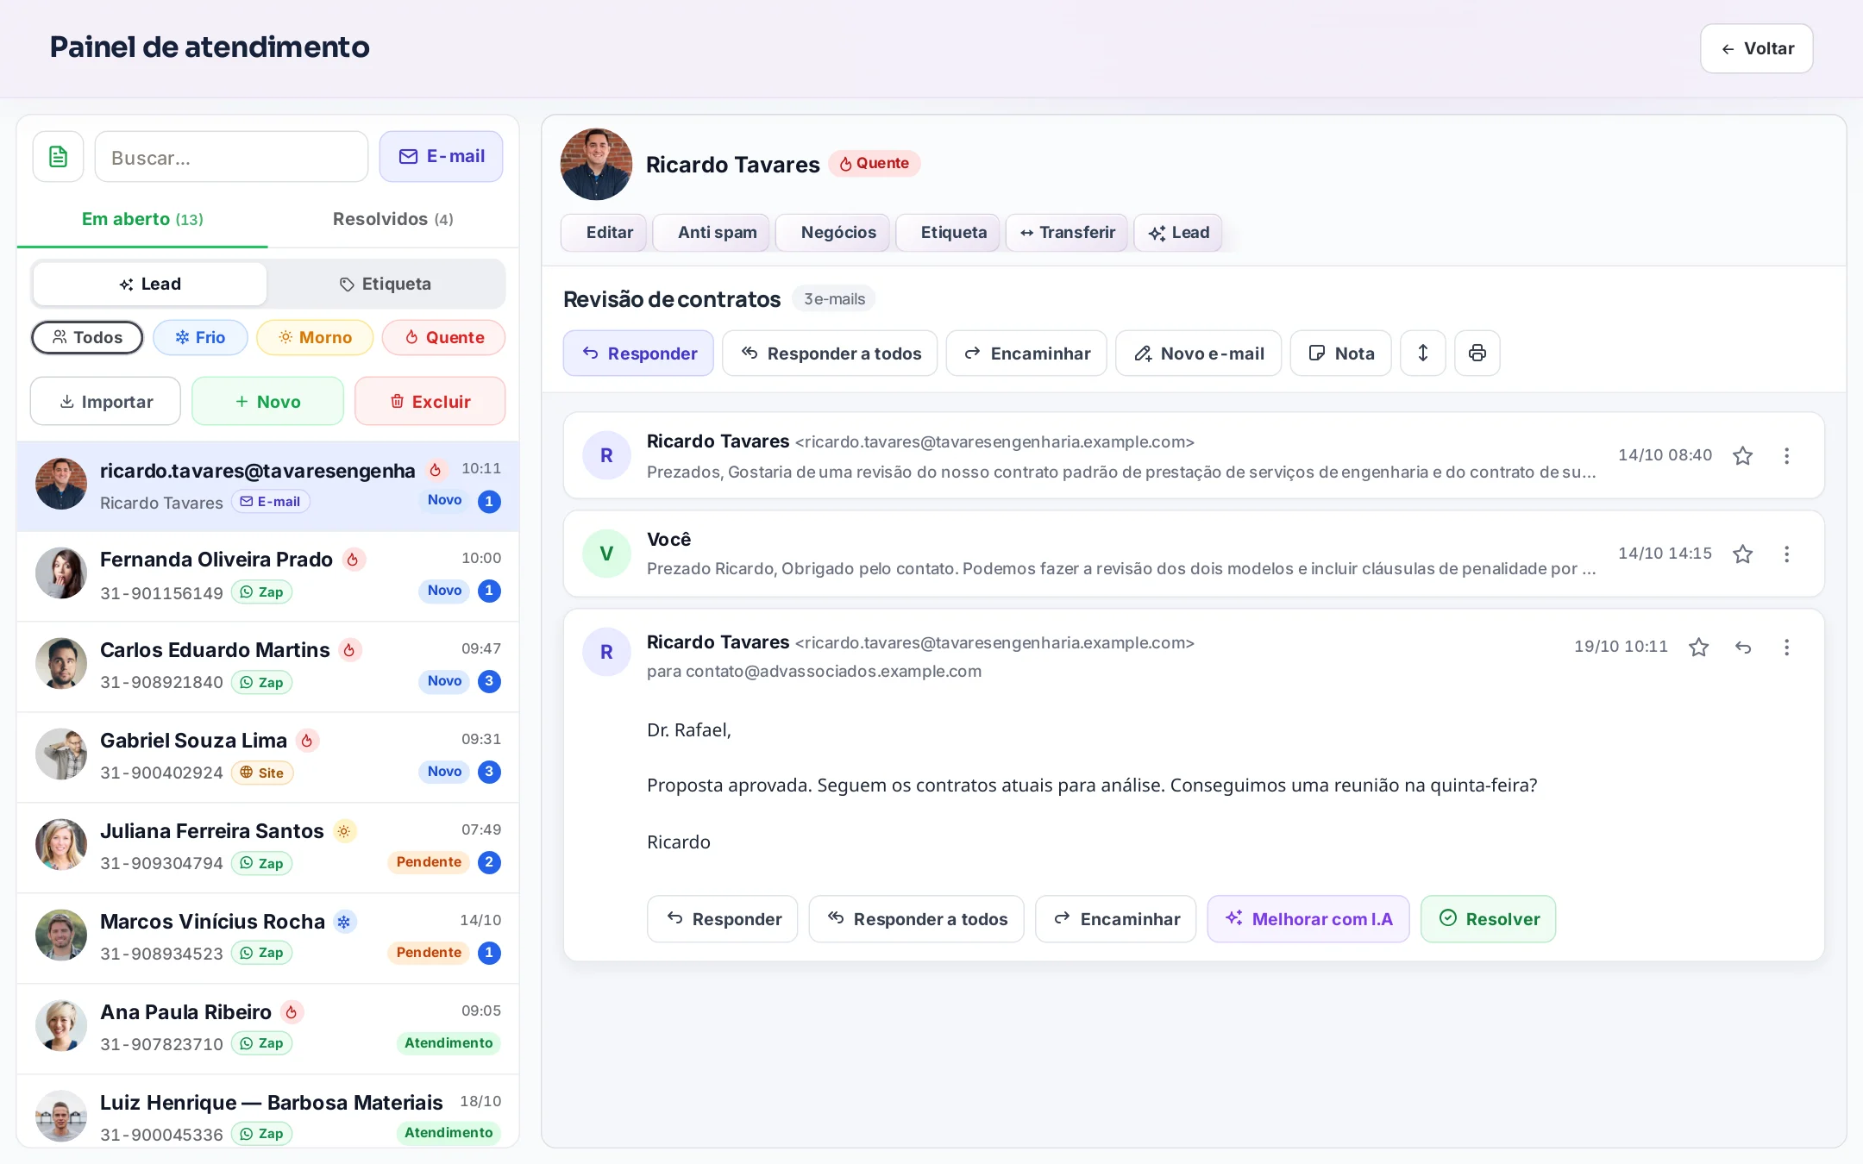
Task: Click the flame icon beside Fernanda Oliveira Prado
Action: coord(353,560)
